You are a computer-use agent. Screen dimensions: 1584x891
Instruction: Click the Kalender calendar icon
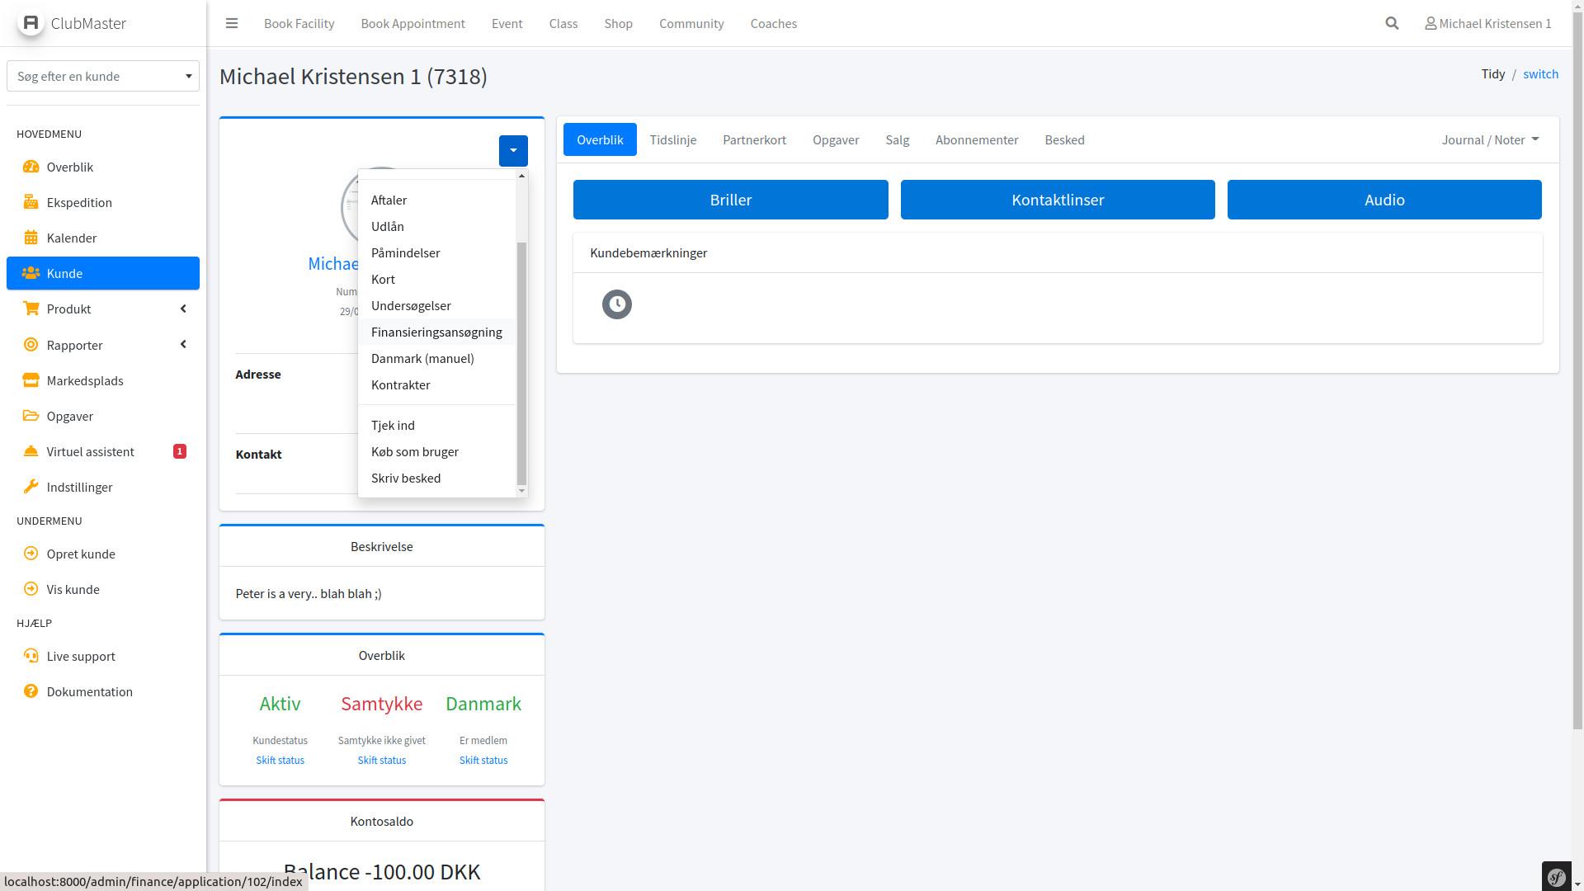31,238
